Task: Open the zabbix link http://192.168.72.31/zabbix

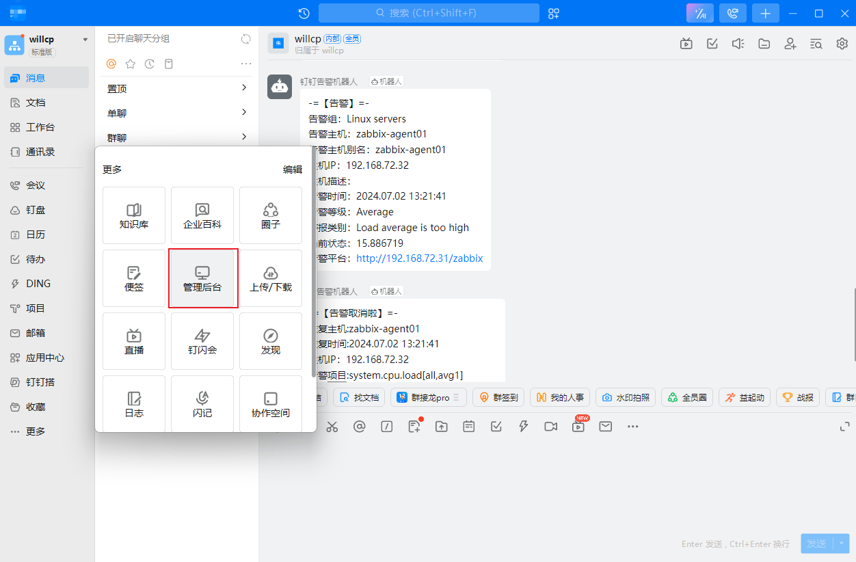Action: (x=420, y=258)
